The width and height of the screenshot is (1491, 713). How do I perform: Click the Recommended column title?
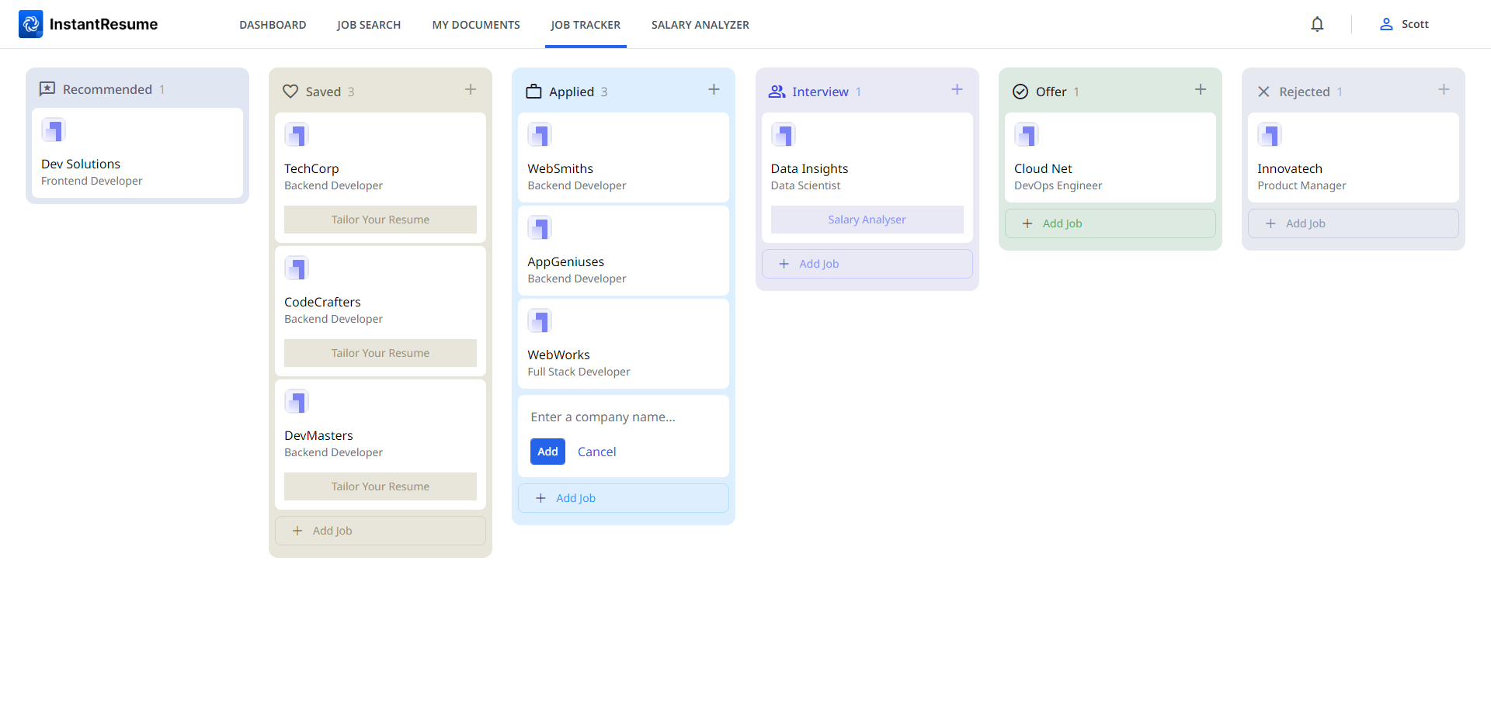(107, 89)
